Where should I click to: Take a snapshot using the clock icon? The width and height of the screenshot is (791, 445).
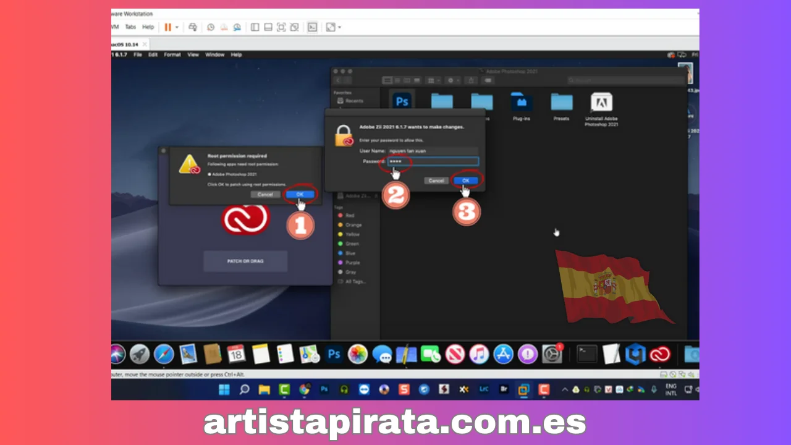pos(211,27)
